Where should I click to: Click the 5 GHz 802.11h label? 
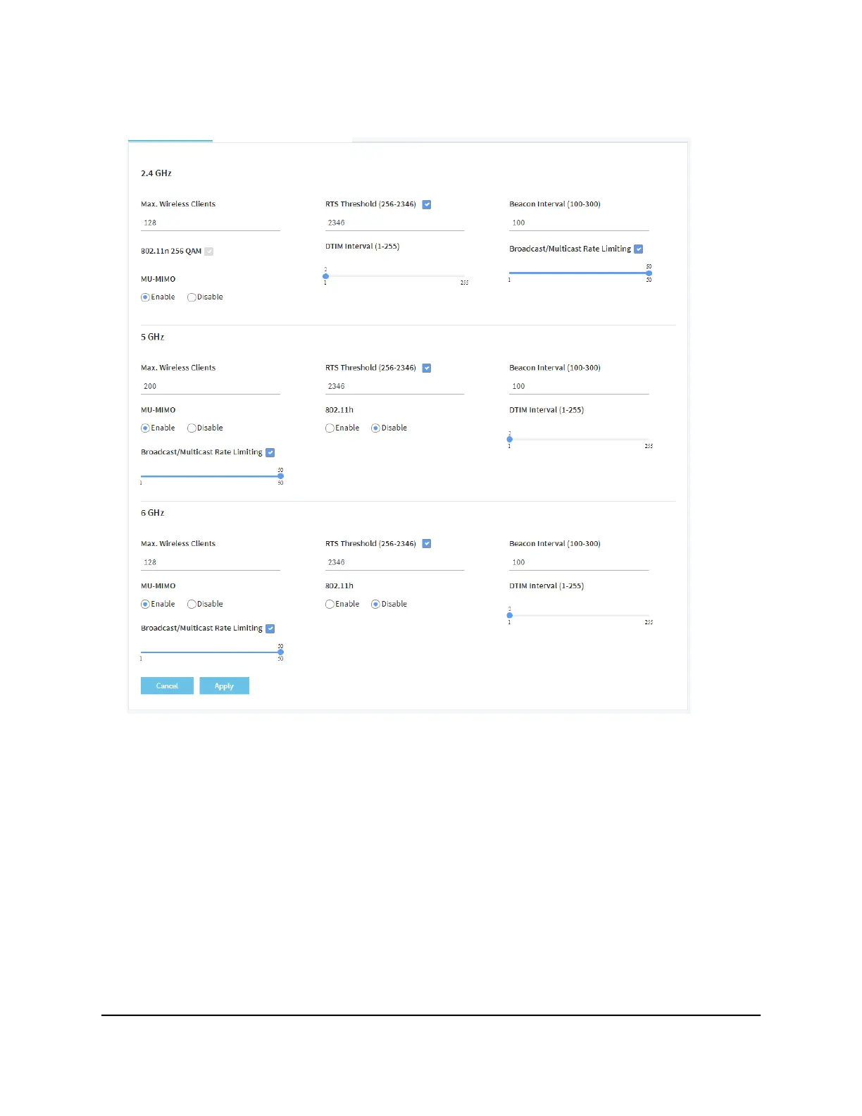pyautogui.click(x=339, y=410)
